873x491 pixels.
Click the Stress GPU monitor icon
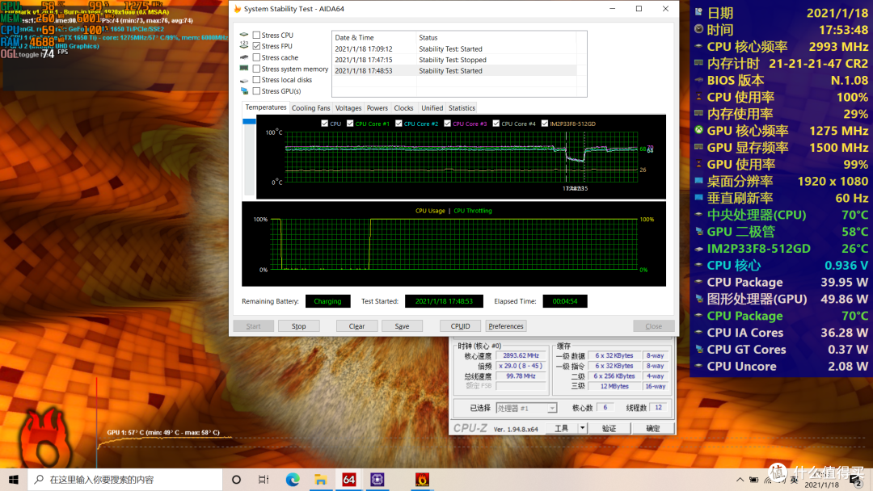click(244, 91)
